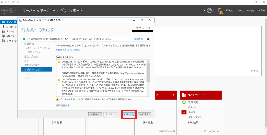The width and height of the screenshot is (267, 135).
Task: Click the first warning icon in results
Action: click(59, 62)
